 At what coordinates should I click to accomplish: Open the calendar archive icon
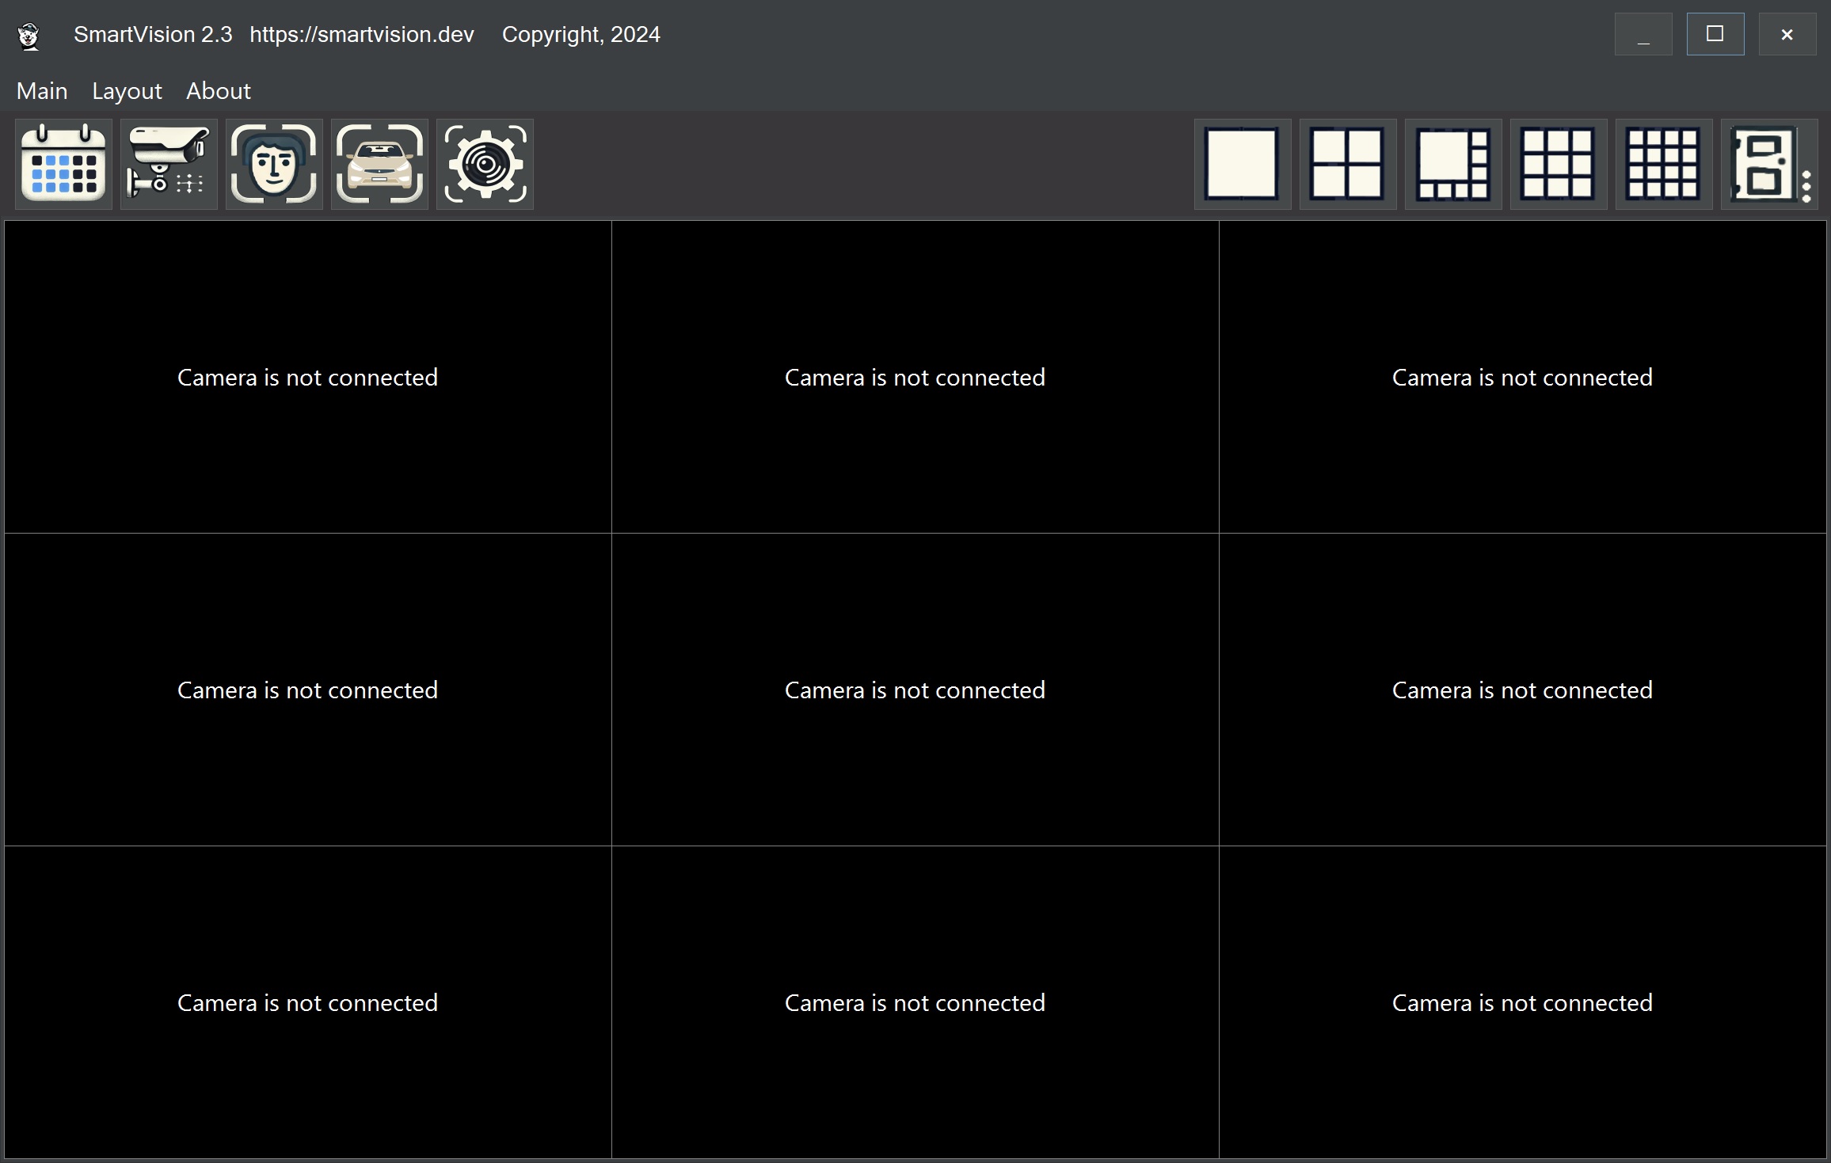click(x=63, y=164)
